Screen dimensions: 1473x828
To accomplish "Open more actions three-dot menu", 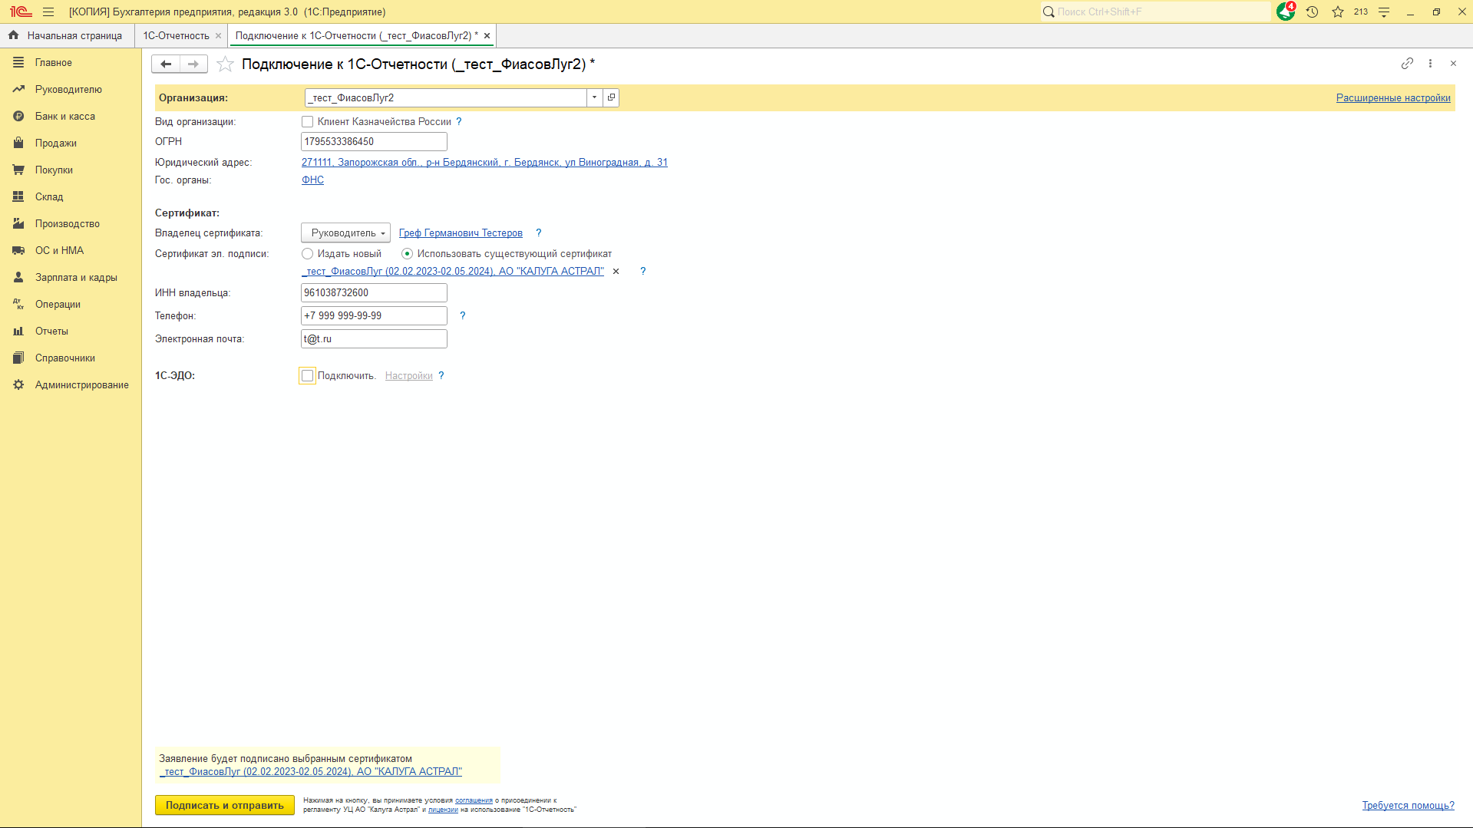I will 1430,64.
